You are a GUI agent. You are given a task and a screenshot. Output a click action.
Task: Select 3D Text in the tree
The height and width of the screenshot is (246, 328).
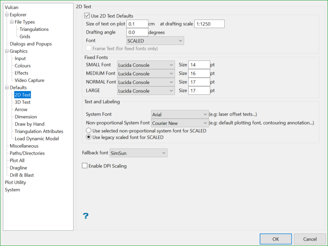23,102
